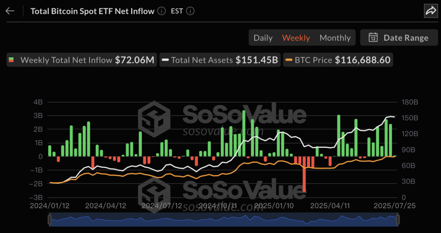Switch to the Monthly view
Viewport: 441px width, 233px height.
[335, 38]
